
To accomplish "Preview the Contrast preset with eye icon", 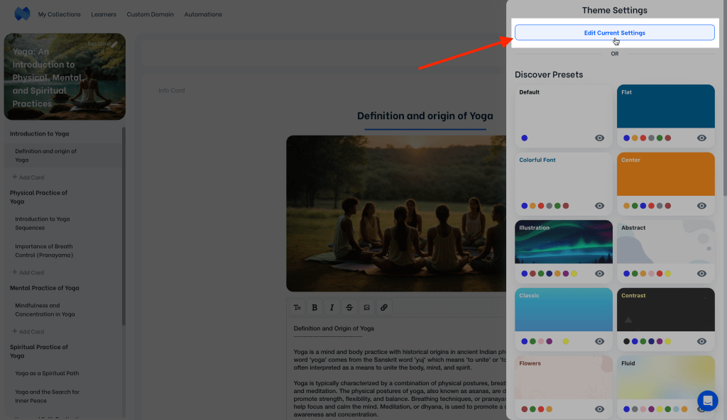I will coord(701,341).
